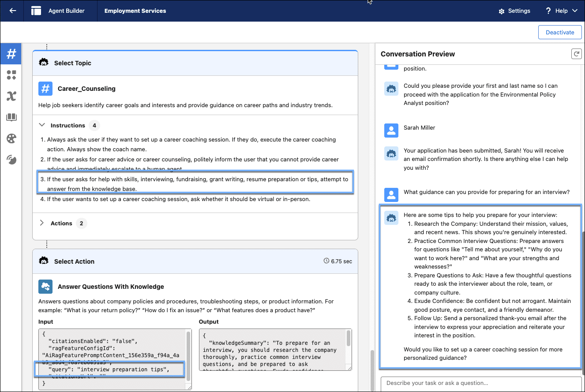Open Settings gear in header
Image resolution: width=585 pixels, height=392 pixels.
(514, 11)
